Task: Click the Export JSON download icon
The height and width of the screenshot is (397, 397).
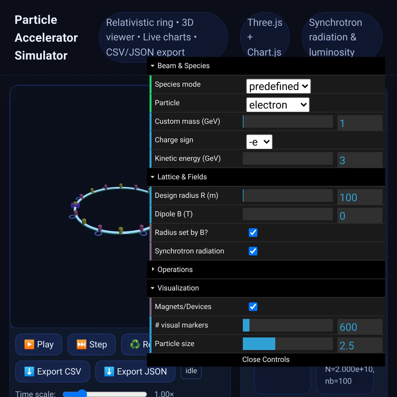Action: [109, 372]
